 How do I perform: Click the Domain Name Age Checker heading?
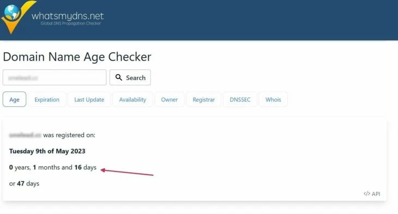coord(77,57)
